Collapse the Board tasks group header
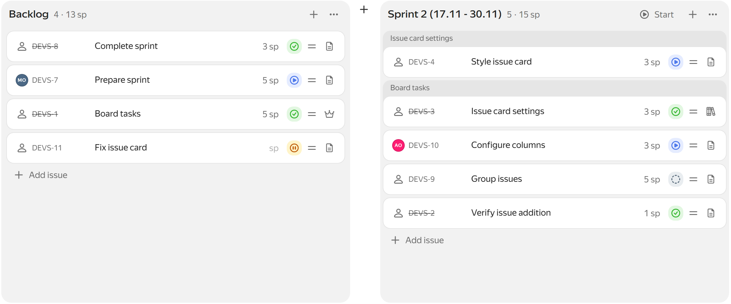 click(x=554, y=88)
